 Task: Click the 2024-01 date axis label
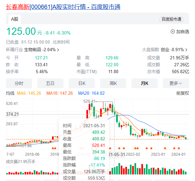pyautogui.click(x=178, y=154)
